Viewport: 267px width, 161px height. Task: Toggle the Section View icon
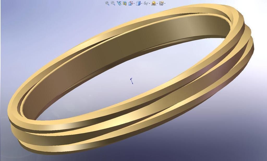tap(125, 3)
